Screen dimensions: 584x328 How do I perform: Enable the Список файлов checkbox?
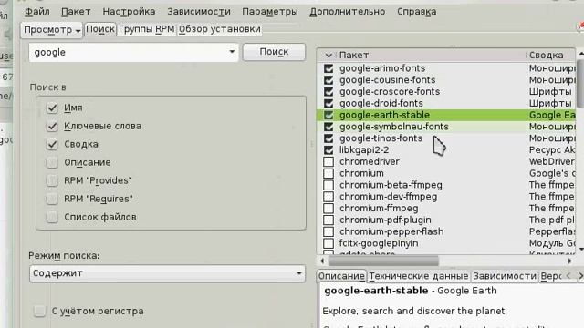pos(52,217)
